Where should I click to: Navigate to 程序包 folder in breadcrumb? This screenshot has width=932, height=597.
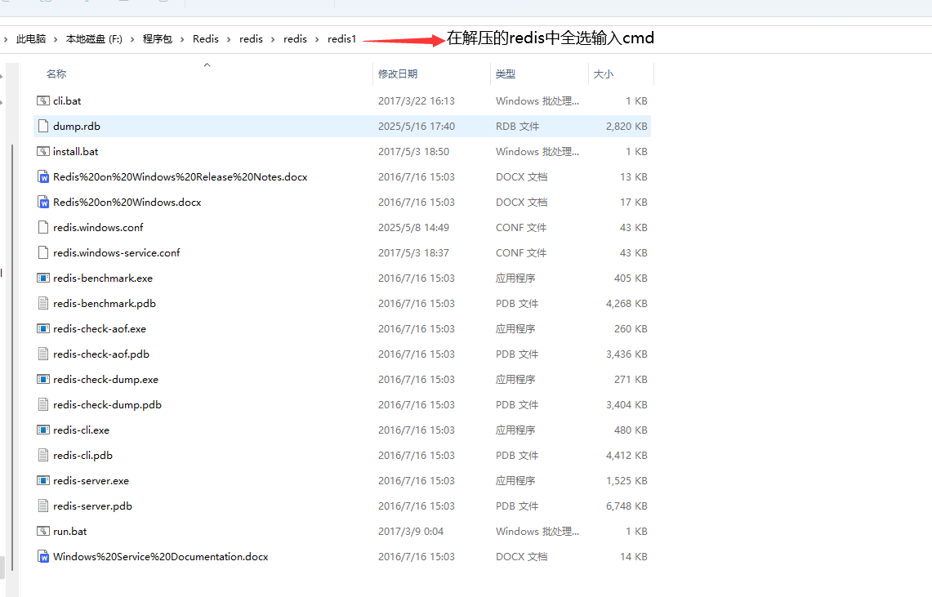(158, 38)
